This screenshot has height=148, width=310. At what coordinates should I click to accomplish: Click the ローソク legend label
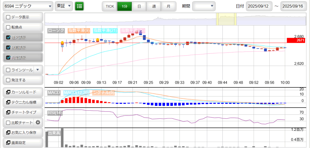click(56, 30)
